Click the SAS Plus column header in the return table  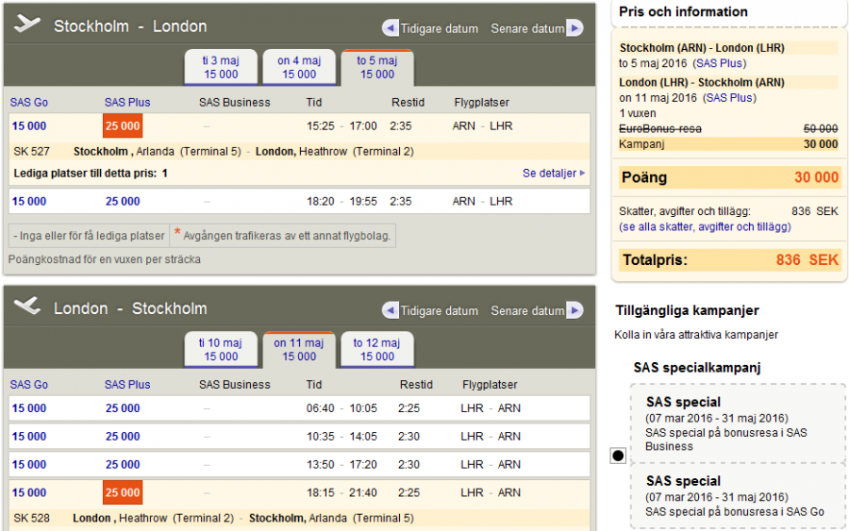point(127,384)
